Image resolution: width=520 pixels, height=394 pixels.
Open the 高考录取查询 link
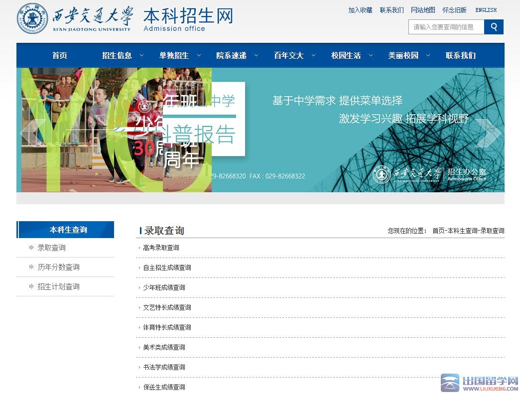click(x=161, y=248)
